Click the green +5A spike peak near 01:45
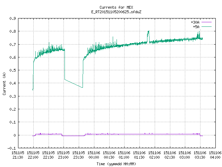 coord(148,31)
